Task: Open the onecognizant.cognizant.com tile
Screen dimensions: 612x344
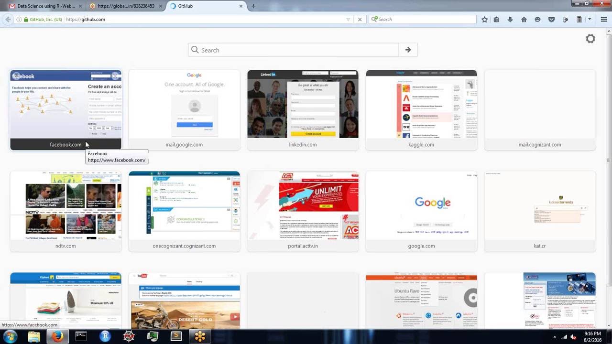Action: pyautogui.click(x=184, y=211)
